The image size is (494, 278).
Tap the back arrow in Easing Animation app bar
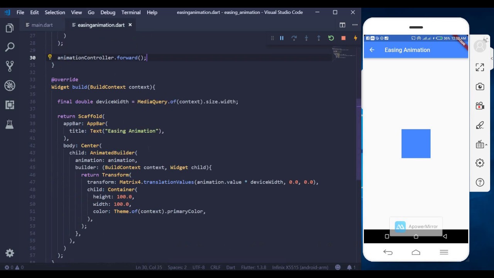(372, 50)
